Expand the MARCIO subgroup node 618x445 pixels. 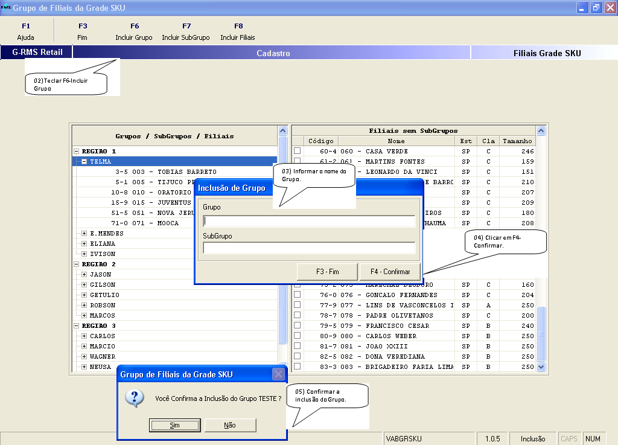tap(84, 346)
